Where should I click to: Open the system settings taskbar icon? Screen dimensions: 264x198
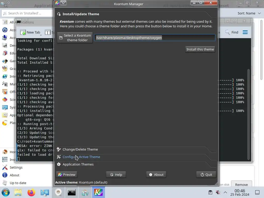pyautogui.click(x=45, y=192)
